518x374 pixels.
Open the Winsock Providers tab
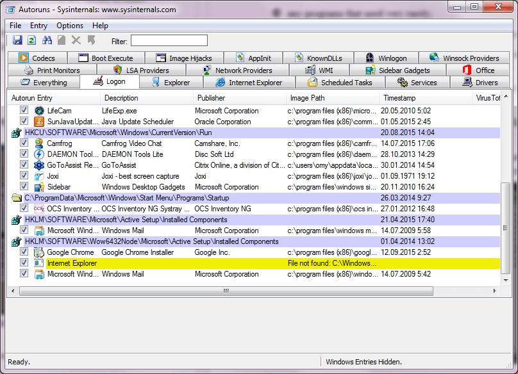[x=464, y=58]
